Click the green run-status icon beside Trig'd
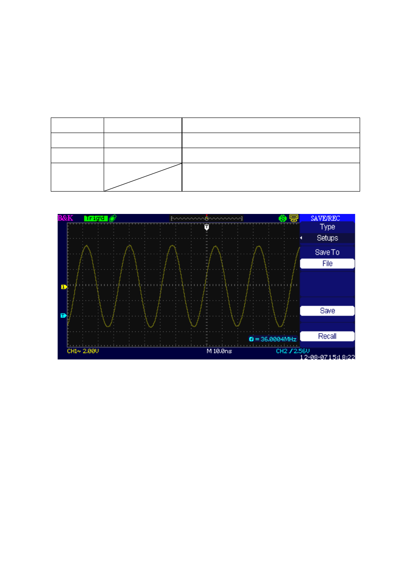410x582 pixels. [x=113, y=218]
